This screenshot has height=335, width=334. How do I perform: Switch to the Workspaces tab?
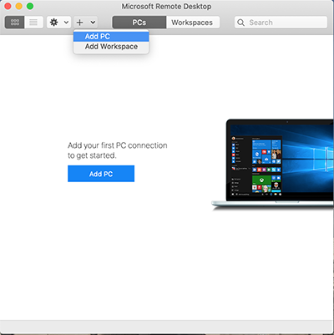(x=193, y=23)
